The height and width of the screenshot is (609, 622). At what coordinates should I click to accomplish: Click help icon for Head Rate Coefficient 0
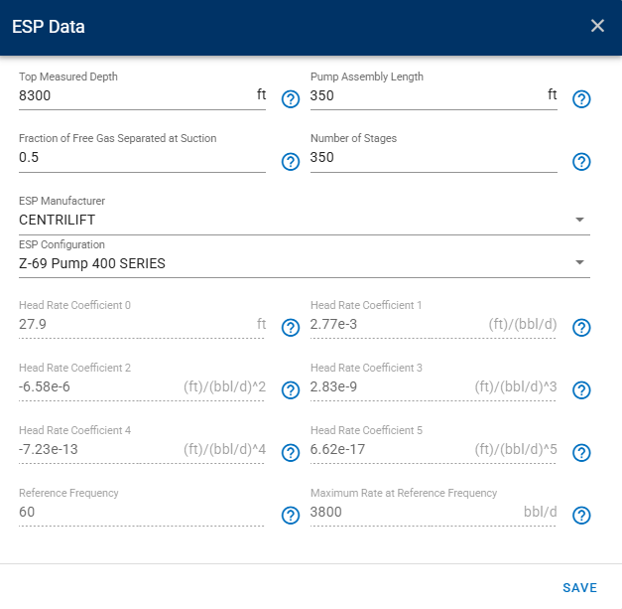tap(291, 328)
